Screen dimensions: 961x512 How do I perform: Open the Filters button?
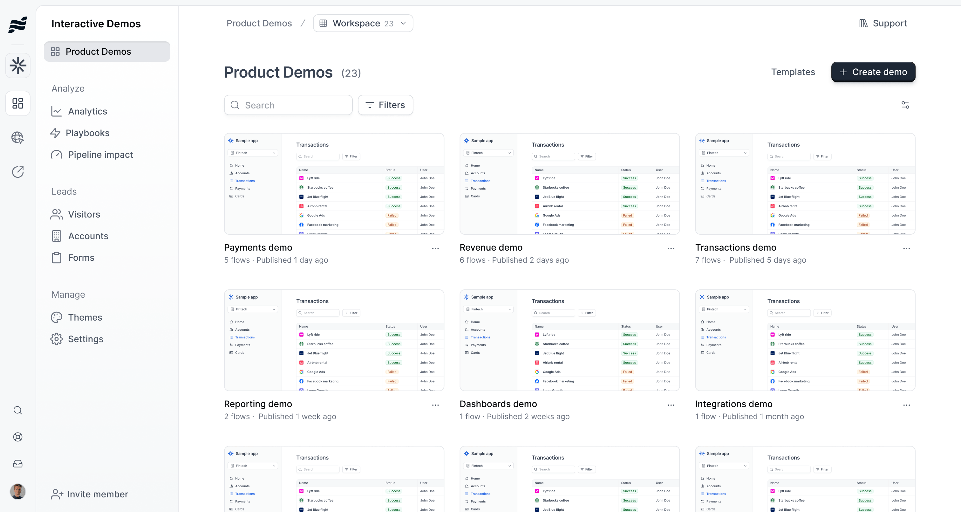point(385,105)
